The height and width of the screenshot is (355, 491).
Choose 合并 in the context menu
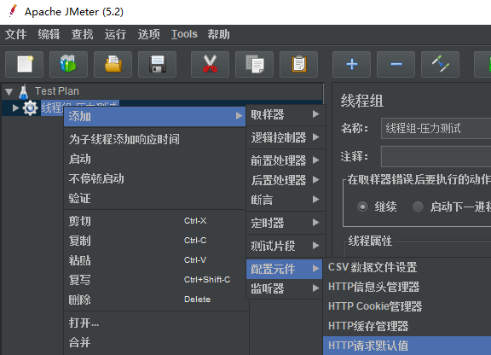coord(156,342)
